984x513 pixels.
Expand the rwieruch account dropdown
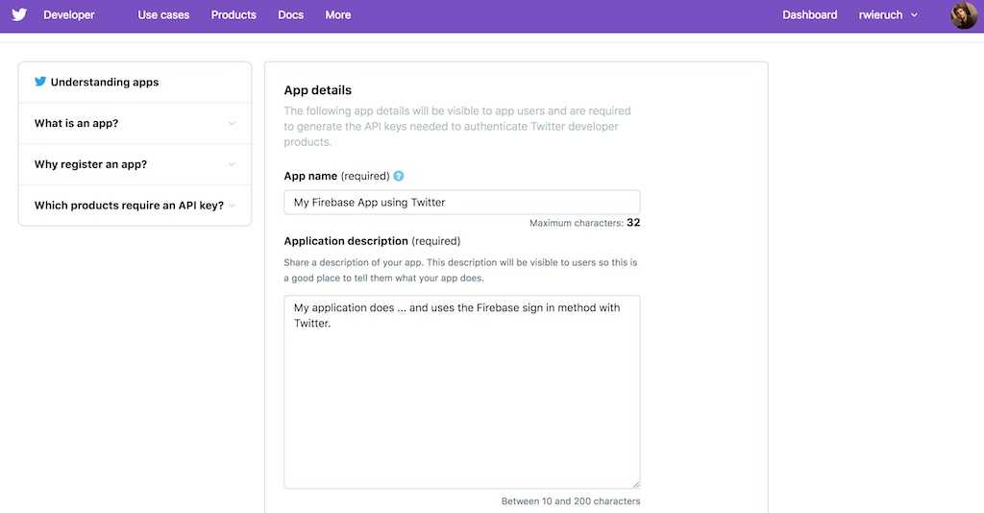888,15
